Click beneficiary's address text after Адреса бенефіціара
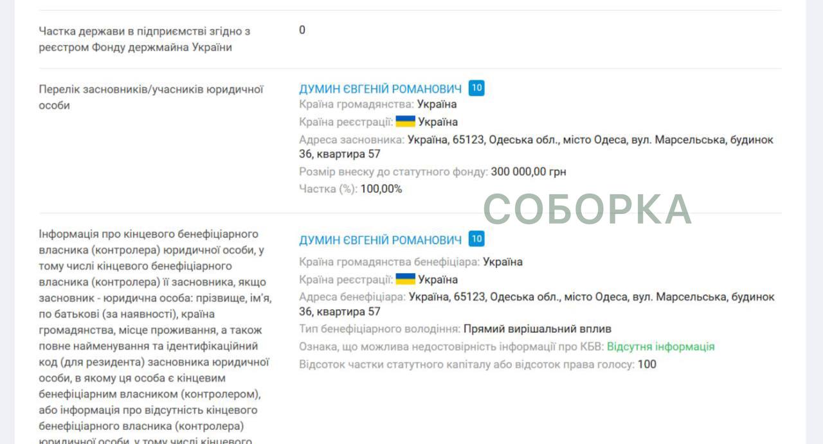This screenshot has height=444, width=823. click(x=592, y=297)
